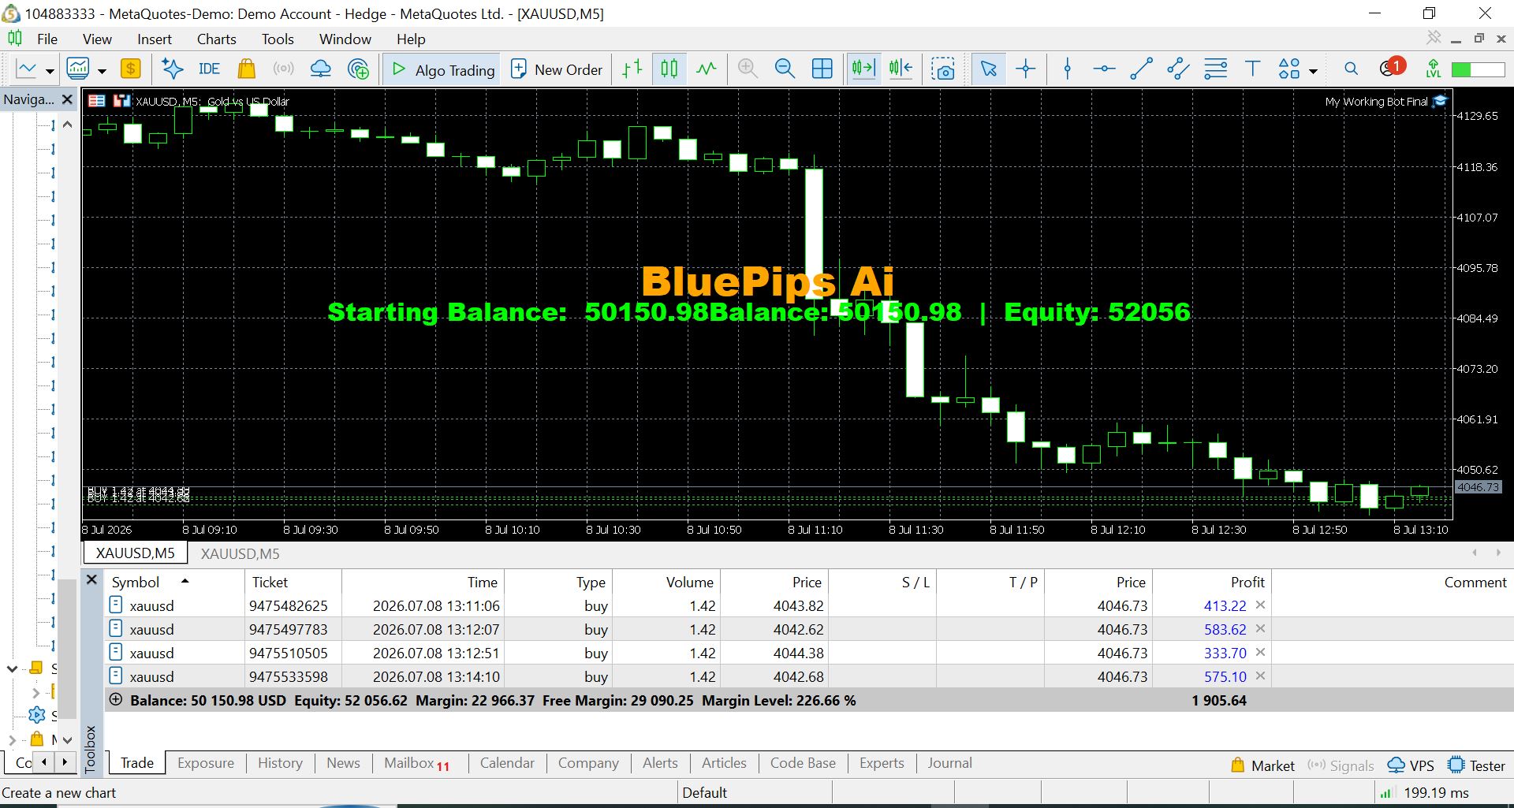The height and width of the screenshot is (808, 1514).
Task: Close position with profit 575.10
Action: pos(1260,676)
